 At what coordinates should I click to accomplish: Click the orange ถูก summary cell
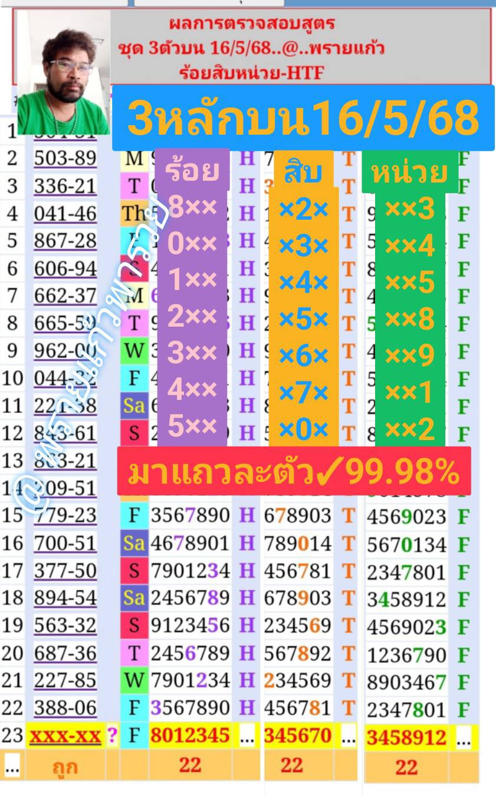(x=65, y=766)
